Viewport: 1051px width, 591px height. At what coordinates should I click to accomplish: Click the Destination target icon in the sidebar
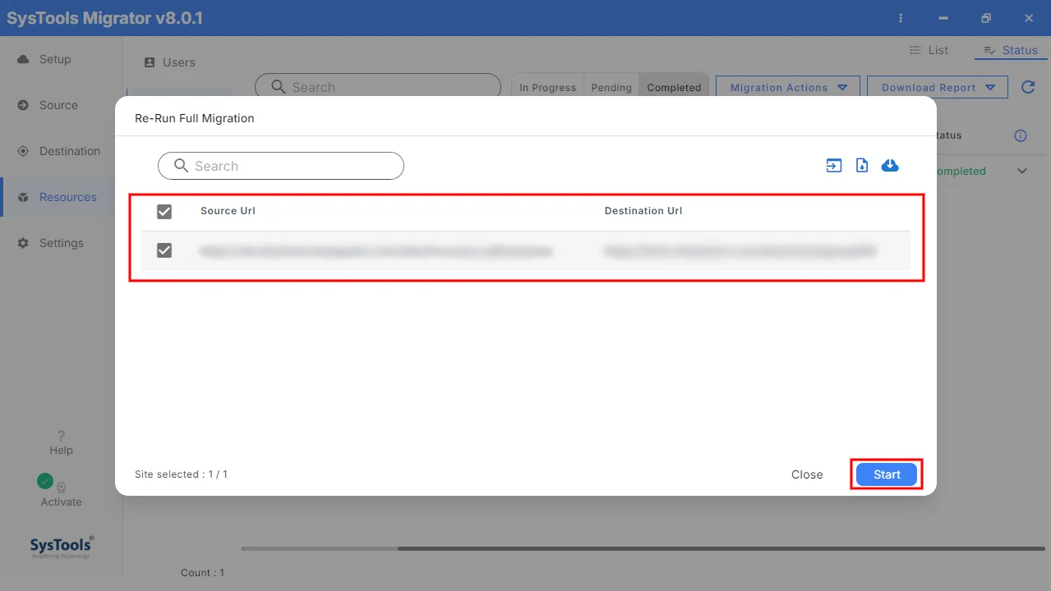[23, 151]
